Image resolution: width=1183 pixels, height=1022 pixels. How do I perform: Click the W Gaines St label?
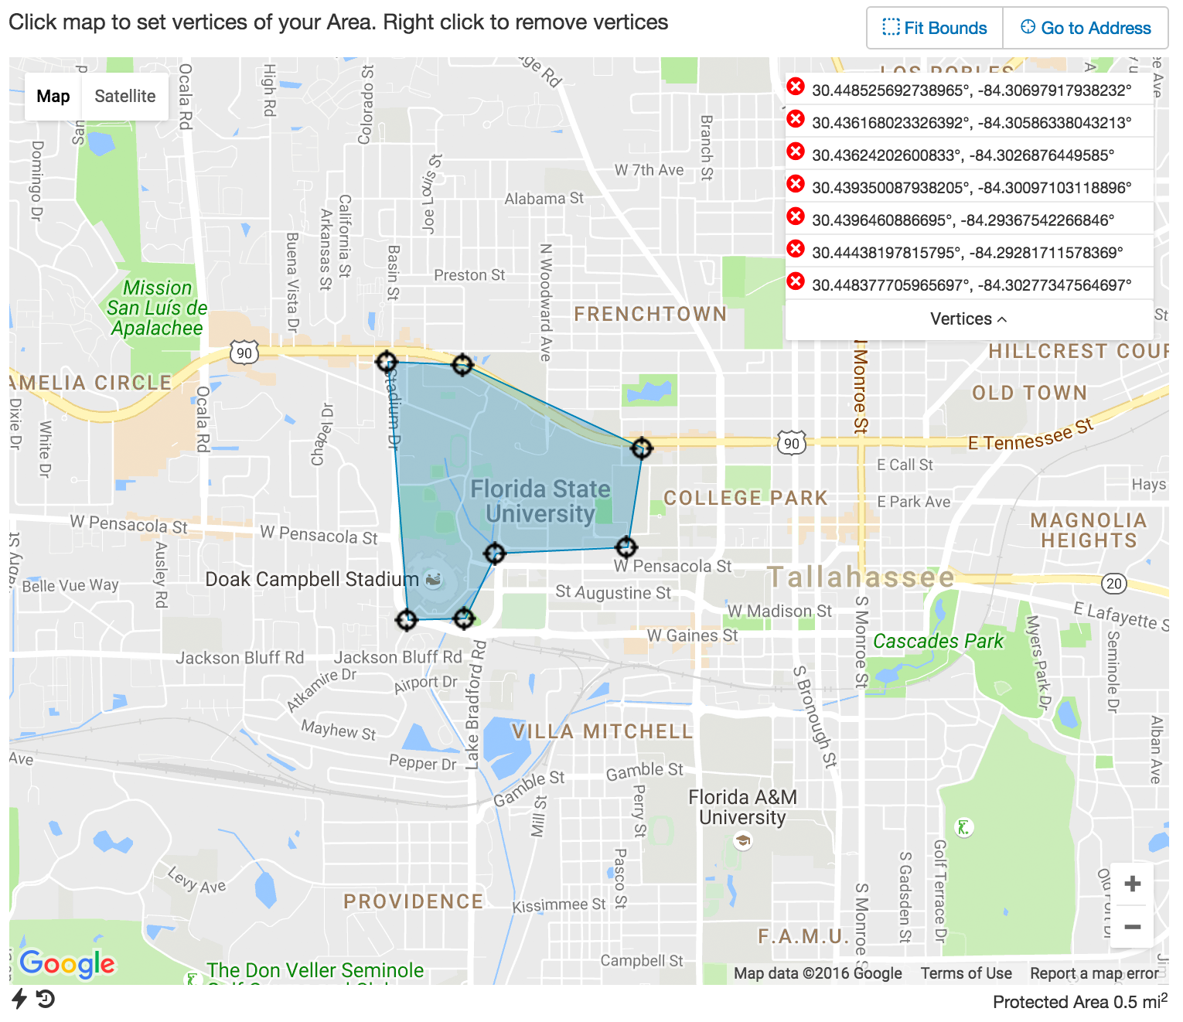[x=692, y=635]
